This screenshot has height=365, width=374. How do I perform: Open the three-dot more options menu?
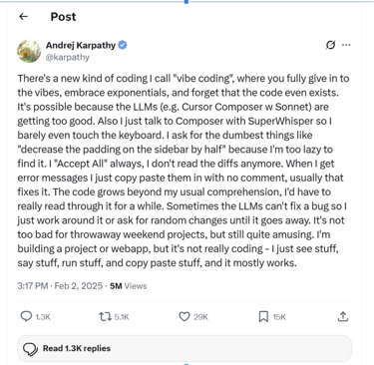(346, 45)
